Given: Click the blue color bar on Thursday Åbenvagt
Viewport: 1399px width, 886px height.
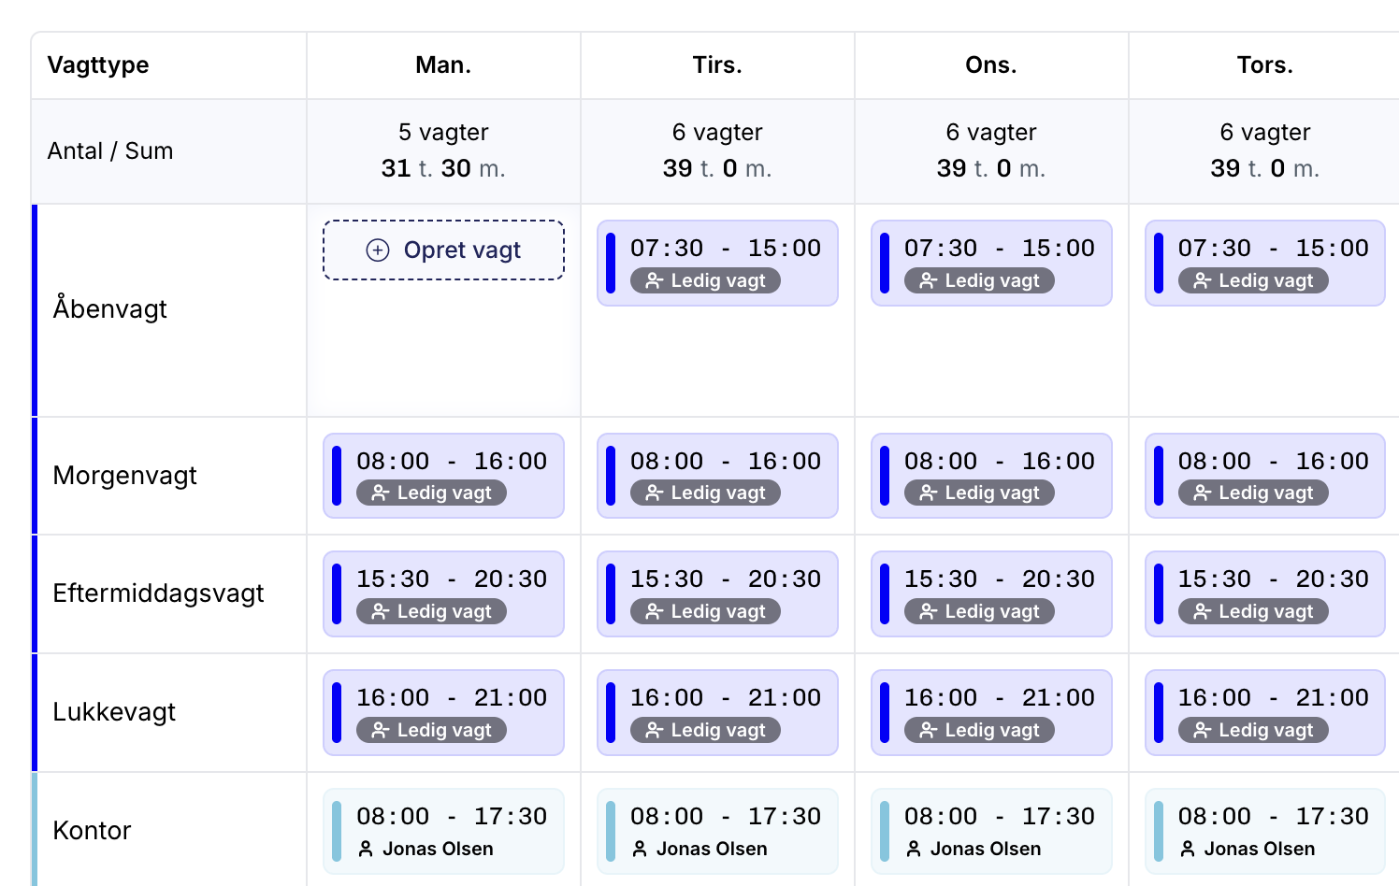Looking at the screenshot, I should pyautogui.click(x=1159, y=264).
